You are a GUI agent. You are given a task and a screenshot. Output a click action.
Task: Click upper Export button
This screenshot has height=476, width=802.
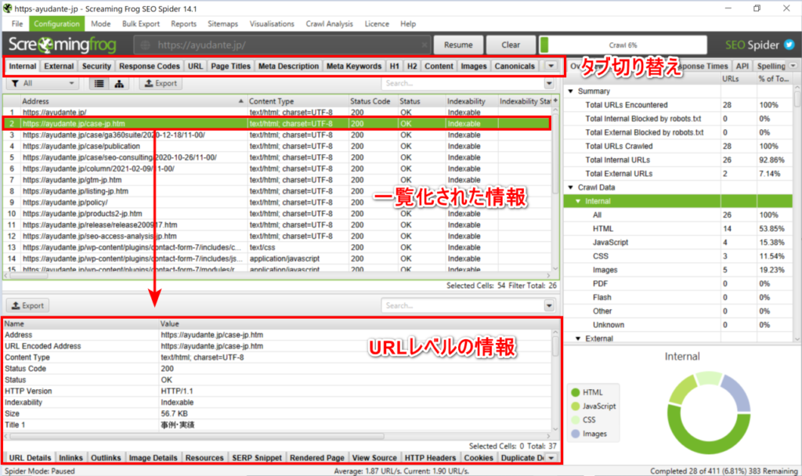(x=161, y=83)
